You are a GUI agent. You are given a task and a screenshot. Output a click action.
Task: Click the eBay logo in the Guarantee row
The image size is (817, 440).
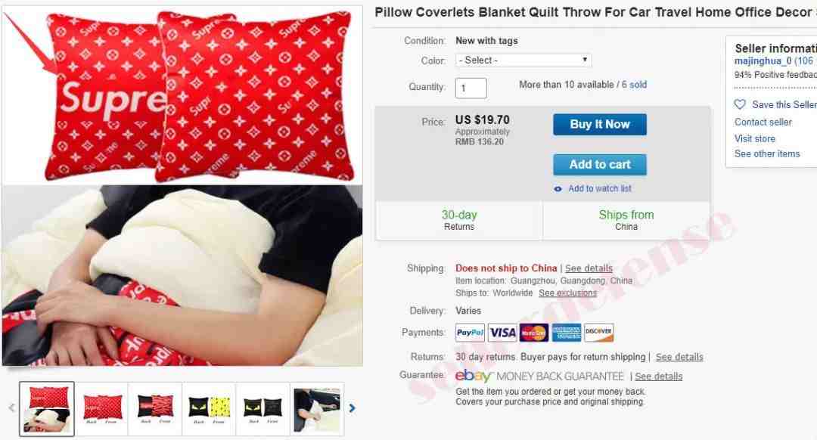click(473, 376)
